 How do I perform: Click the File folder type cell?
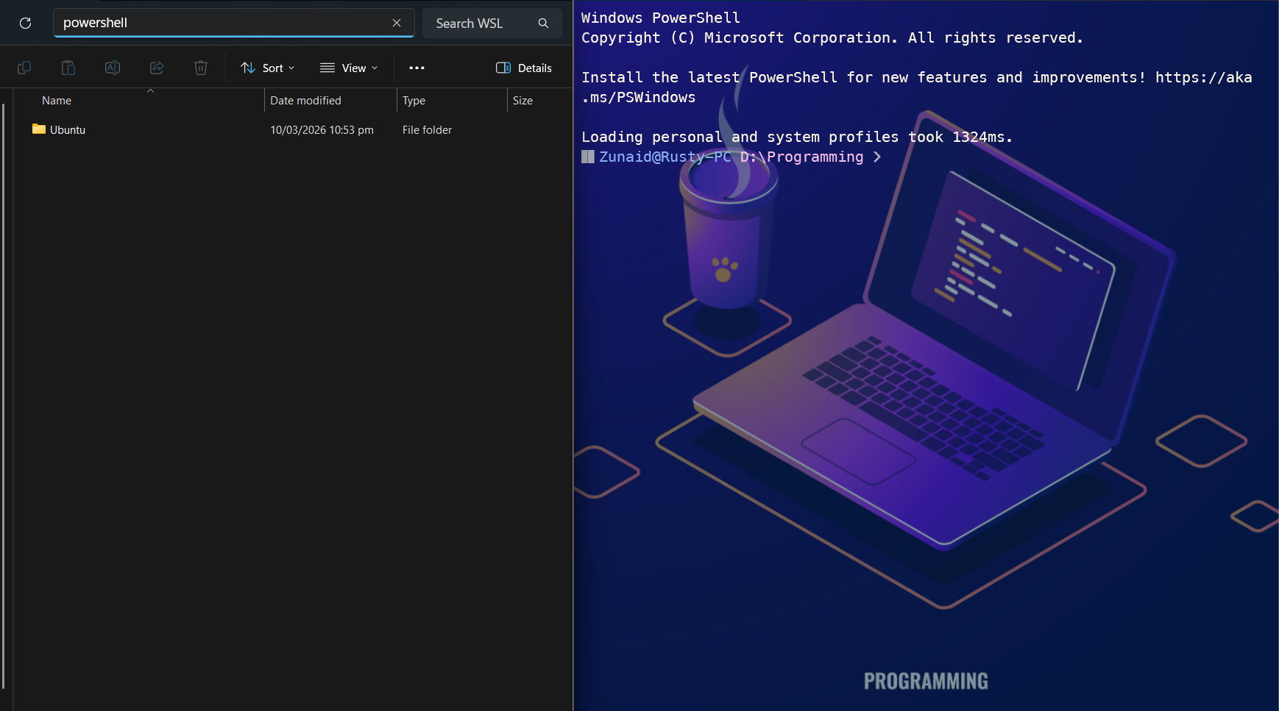click(x=427, y=129)
